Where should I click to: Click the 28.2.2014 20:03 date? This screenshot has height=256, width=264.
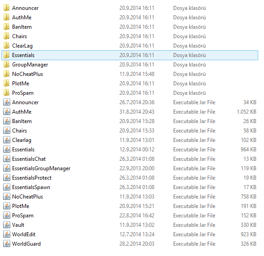[x=137, y=244]
